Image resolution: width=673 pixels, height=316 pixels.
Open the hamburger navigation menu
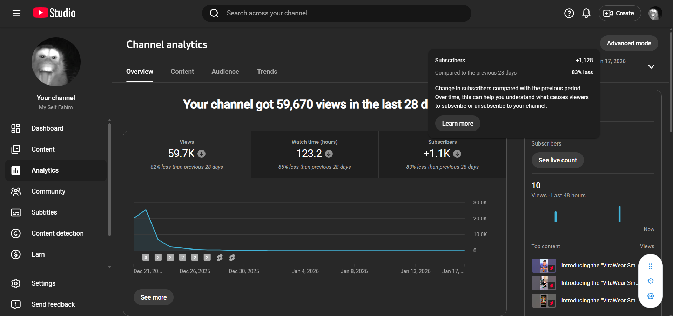16,13
